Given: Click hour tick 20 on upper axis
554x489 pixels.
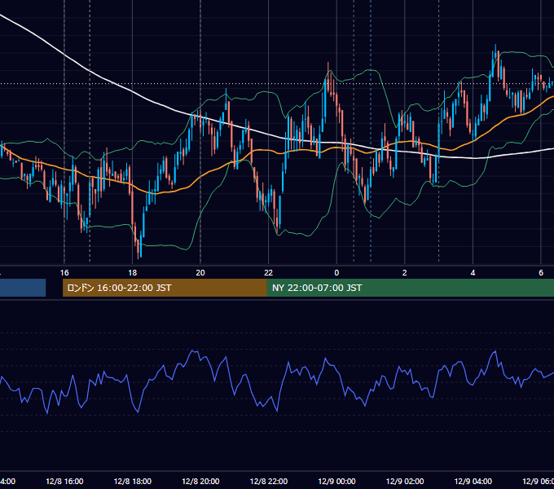Looking at the screenshot, I should [200, 273].
